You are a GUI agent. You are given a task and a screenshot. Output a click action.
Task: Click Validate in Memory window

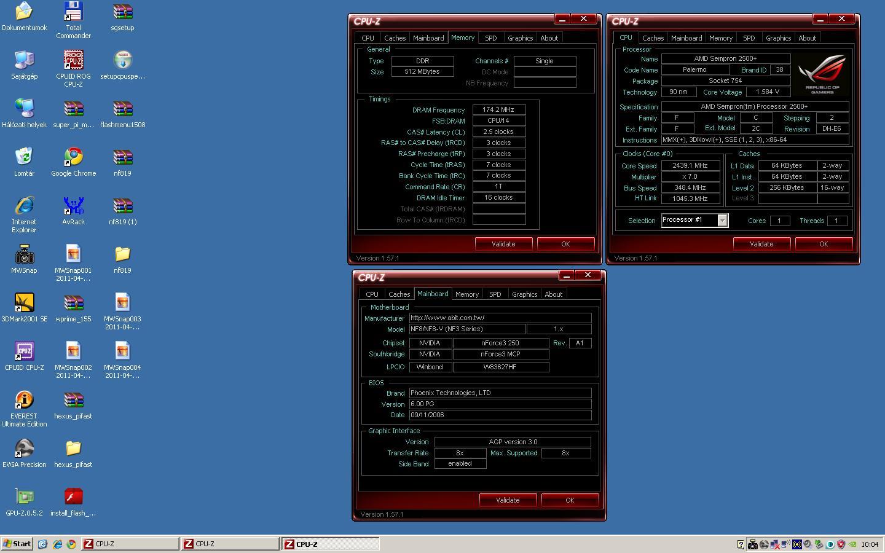503,244
